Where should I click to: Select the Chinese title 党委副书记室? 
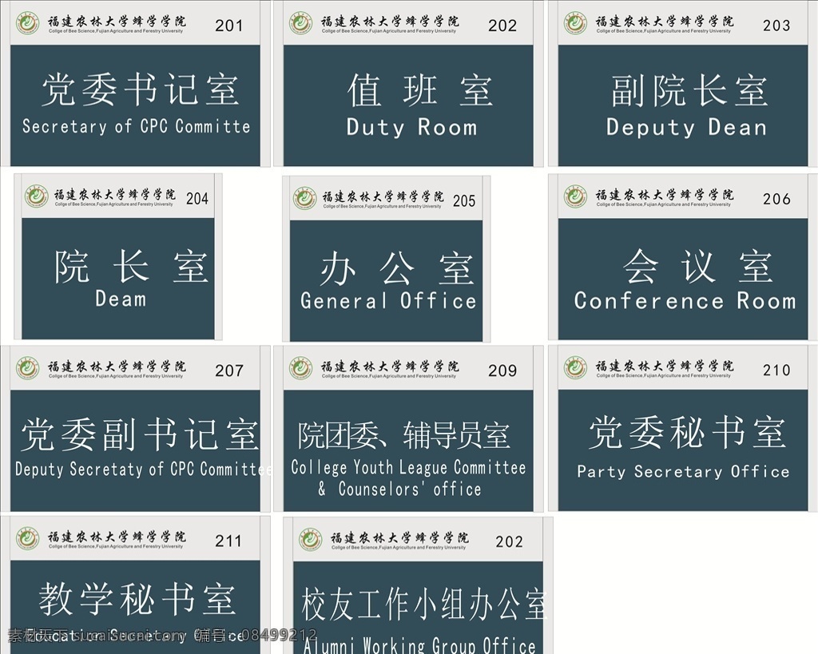(x=140, y=434)
